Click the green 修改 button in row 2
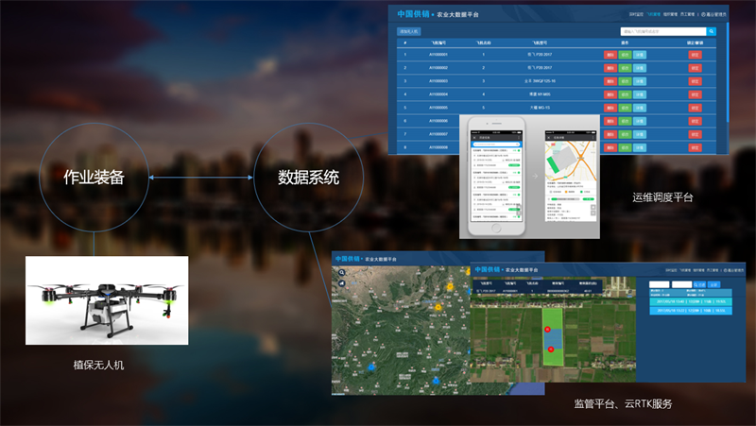 [625, 68]
